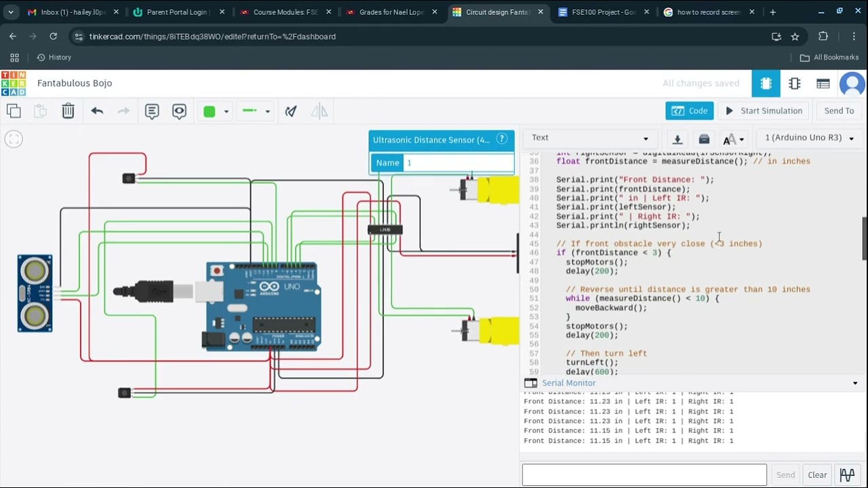Toggle notes visibility icon

(179, 111)
